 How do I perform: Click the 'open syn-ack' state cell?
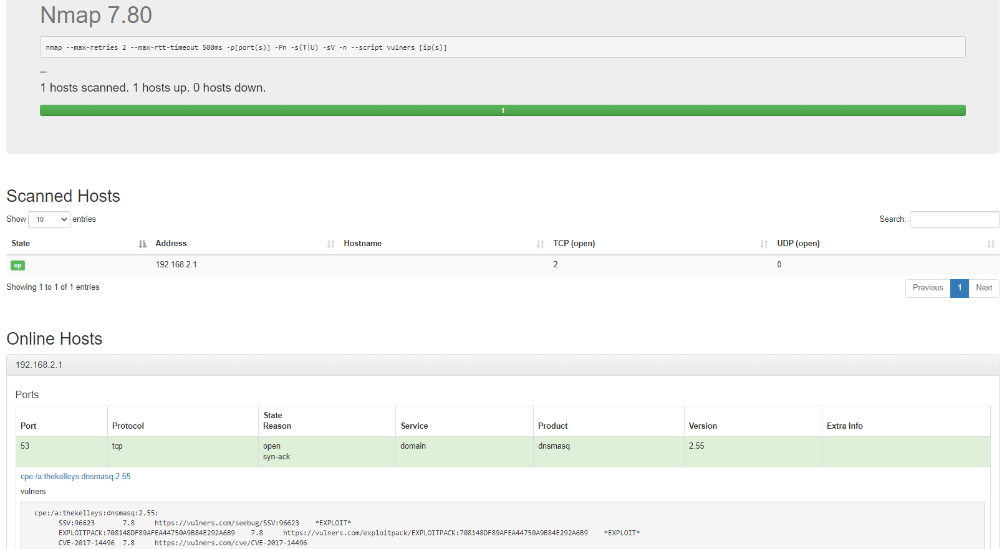click(x=327, y=452)
